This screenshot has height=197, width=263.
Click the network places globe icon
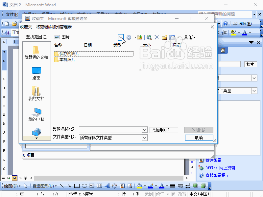[x=36, y=132]
